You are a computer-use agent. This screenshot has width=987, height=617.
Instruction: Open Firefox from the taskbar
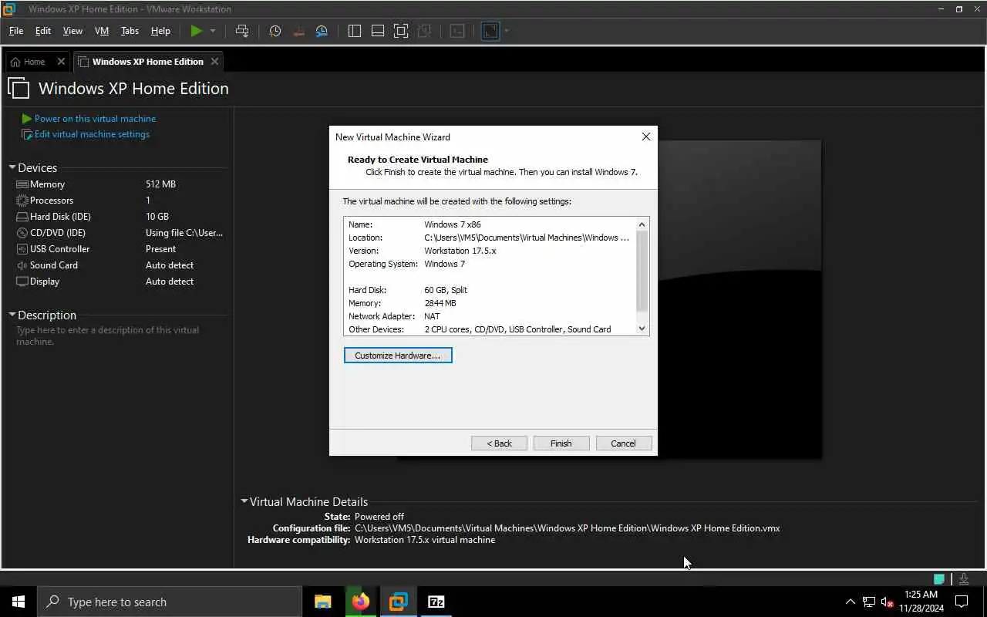(361, 602)
